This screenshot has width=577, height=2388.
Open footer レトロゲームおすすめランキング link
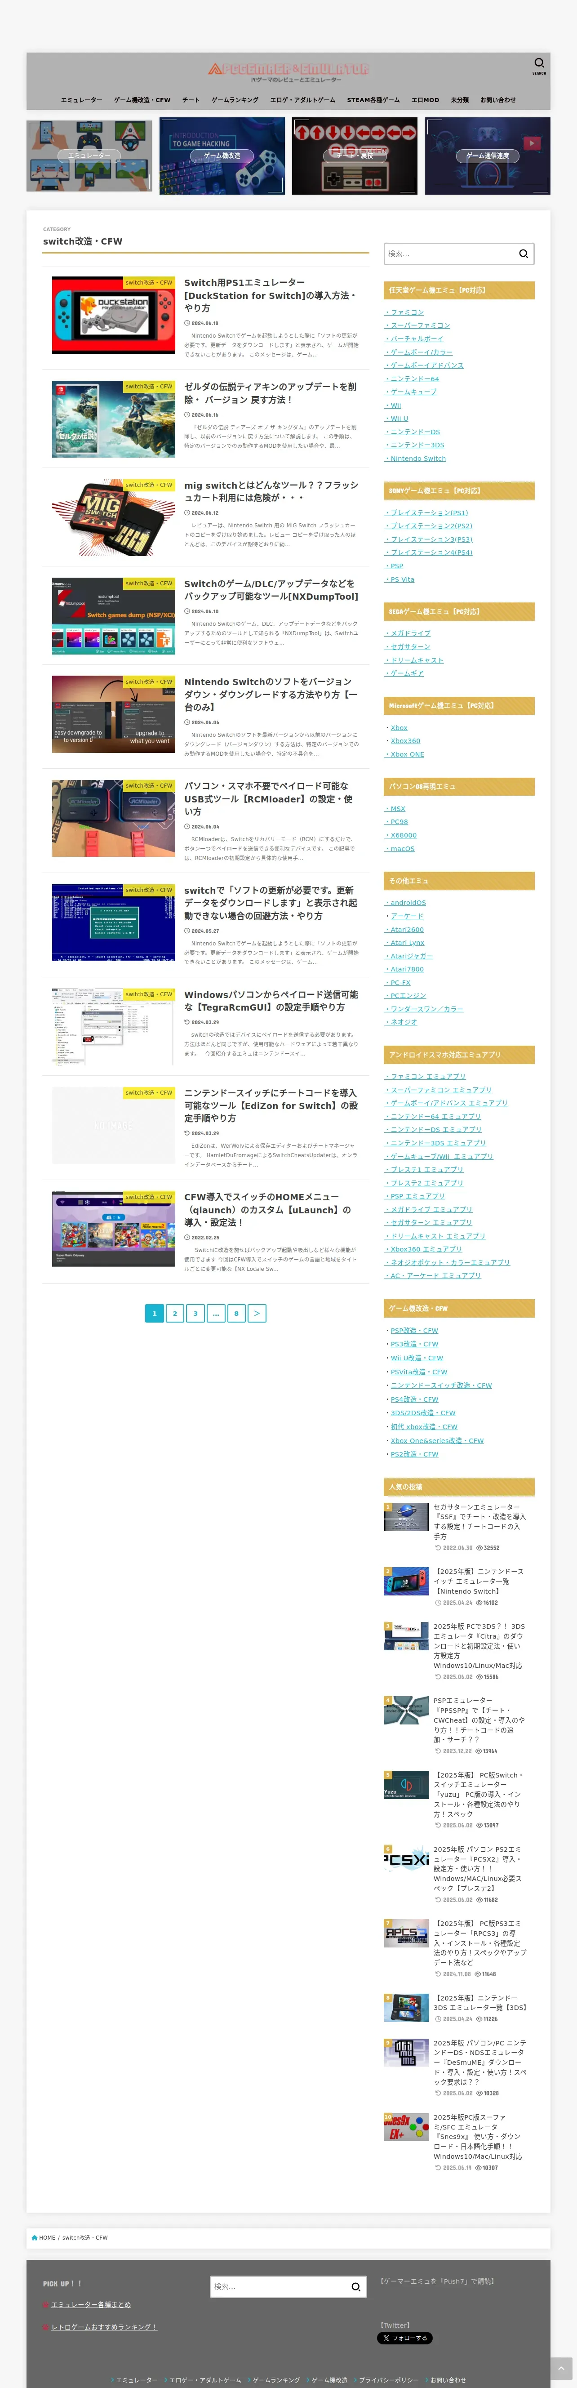(x=104, y=2327)
